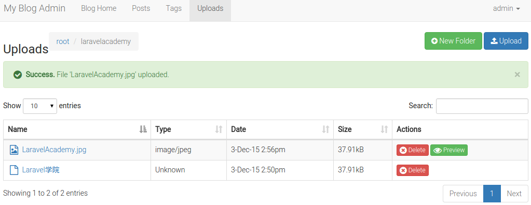Navigate to root in breadcrumb

63,41
